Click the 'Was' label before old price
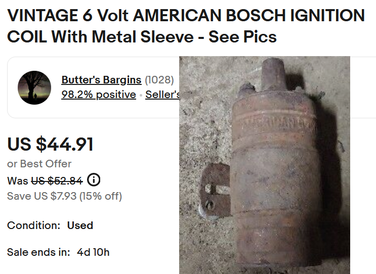Viewport: 376px width, 274px height. point(18,180)
